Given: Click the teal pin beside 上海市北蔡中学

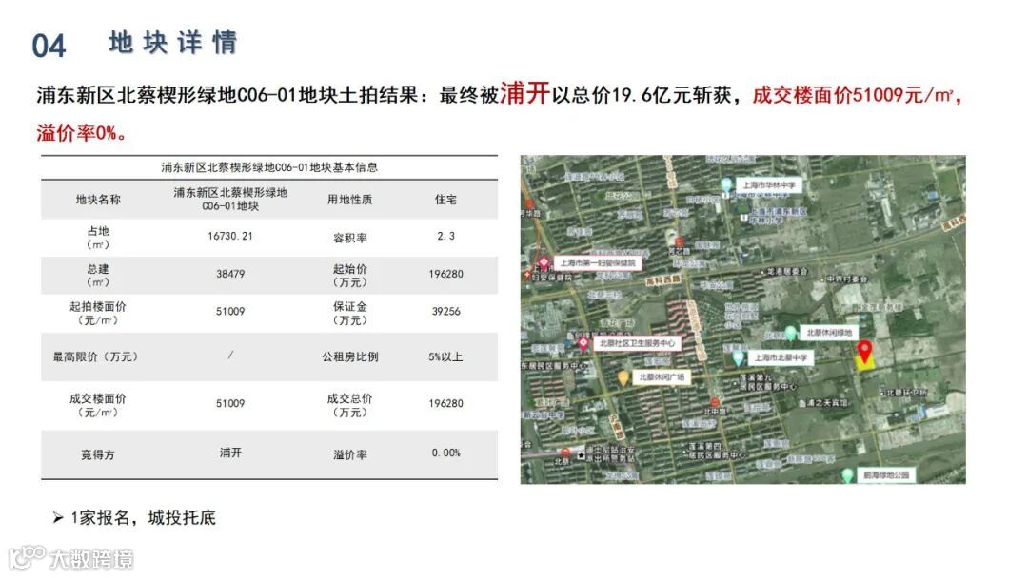Looking at the screenshot, I should (739, 357).
